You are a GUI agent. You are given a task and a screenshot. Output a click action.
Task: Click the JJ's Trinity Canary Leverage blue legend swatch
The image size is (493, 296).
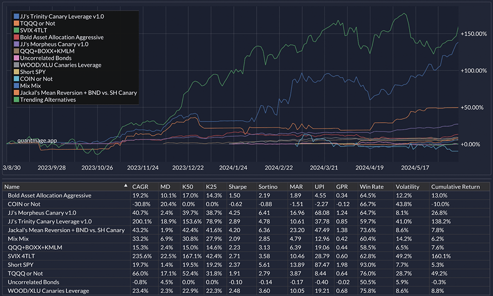16,16
